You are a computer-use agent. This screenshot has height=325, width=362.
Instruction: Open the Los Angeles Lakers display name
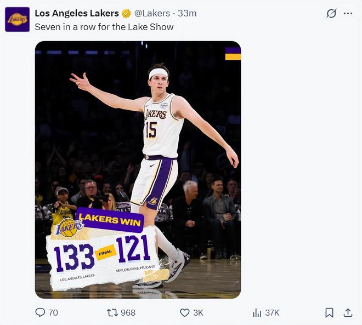(76, 13)
